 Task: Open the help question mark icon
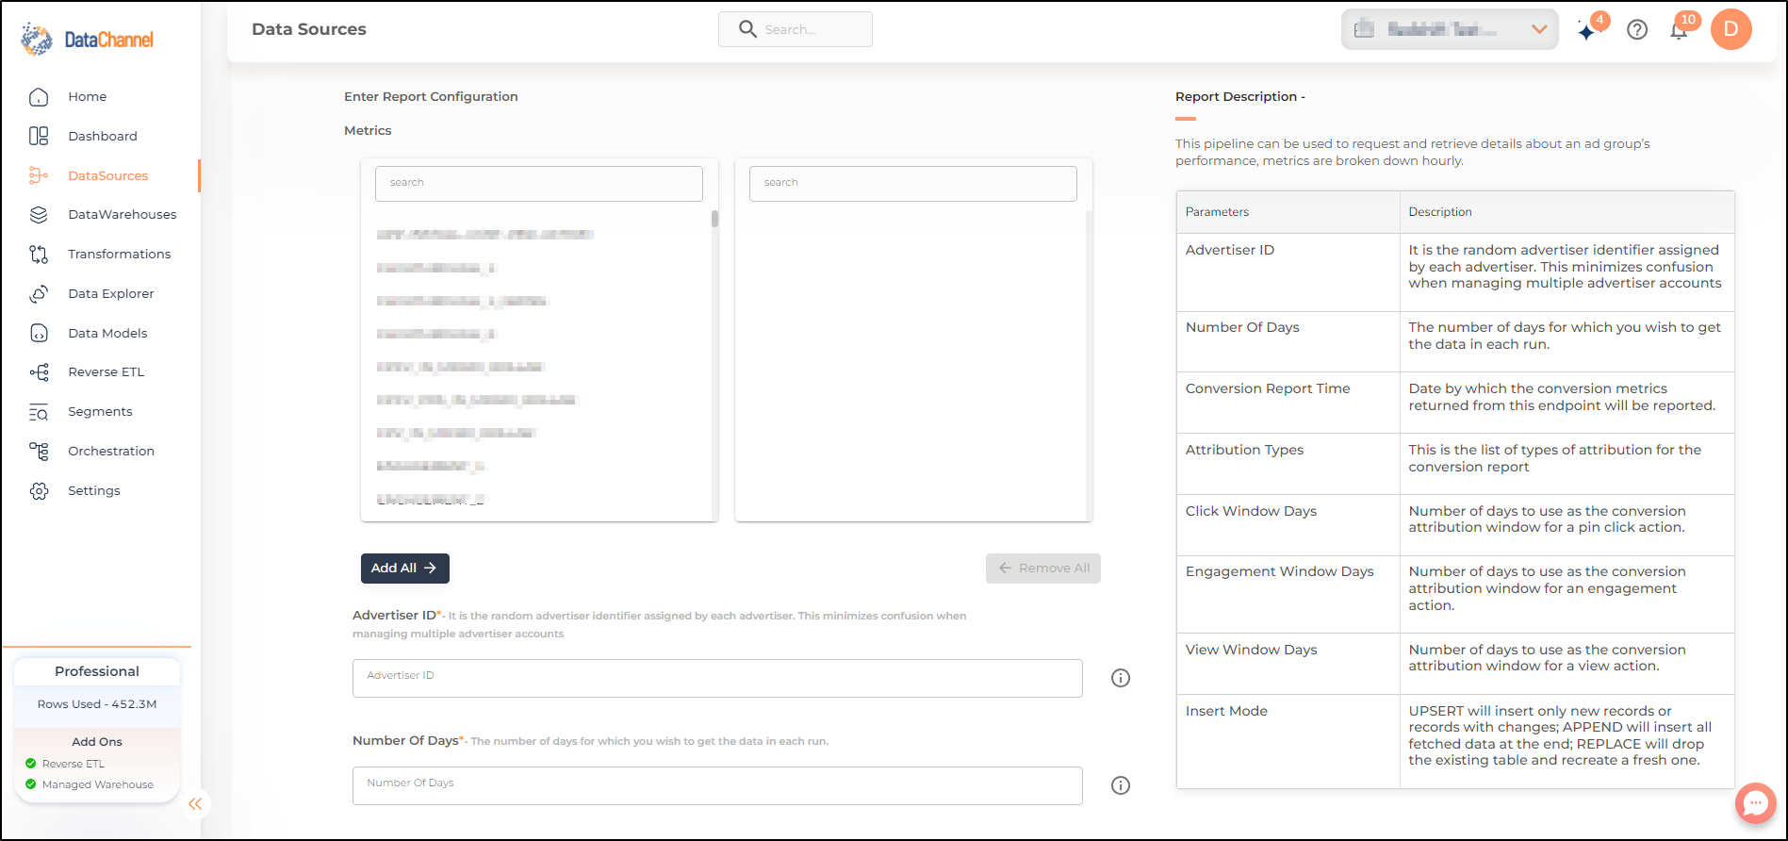pyautogui.click(x=1637, y=30)
